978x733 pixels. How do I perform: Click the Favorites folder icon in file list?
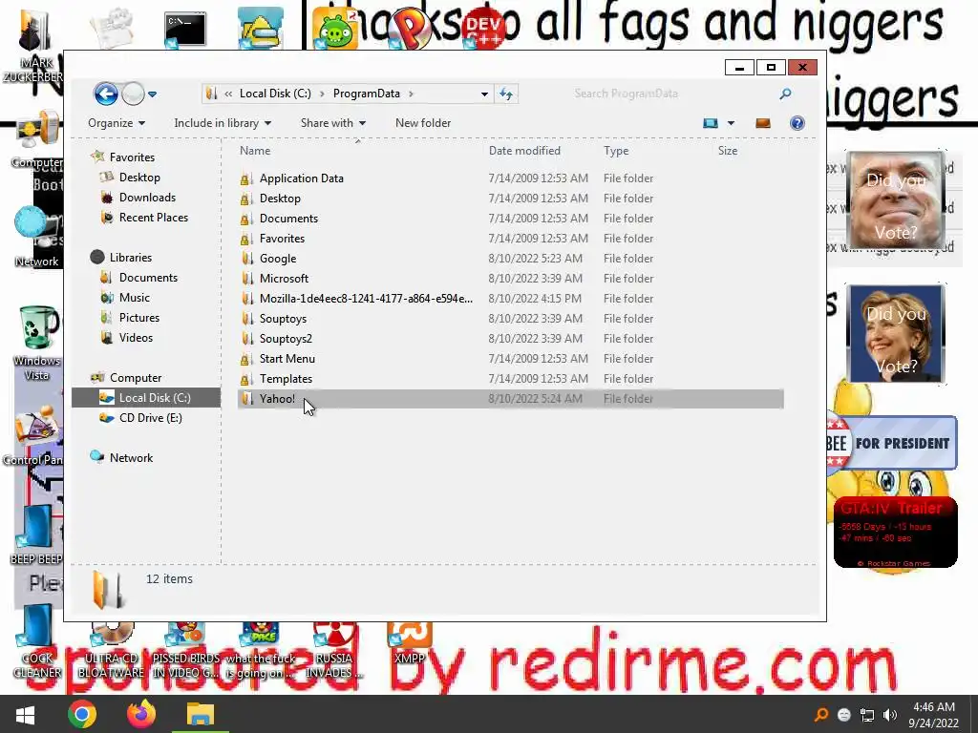(x=247, y=239)
